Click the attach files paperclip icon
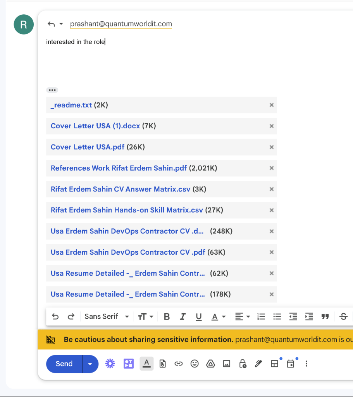 tap(162, 364)
